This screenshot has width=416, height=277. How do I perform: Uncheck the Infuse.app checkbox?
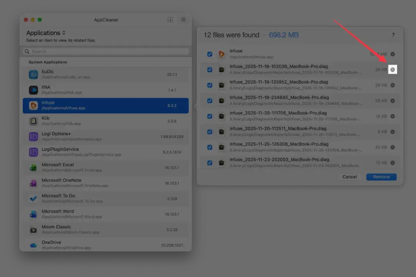210,54
